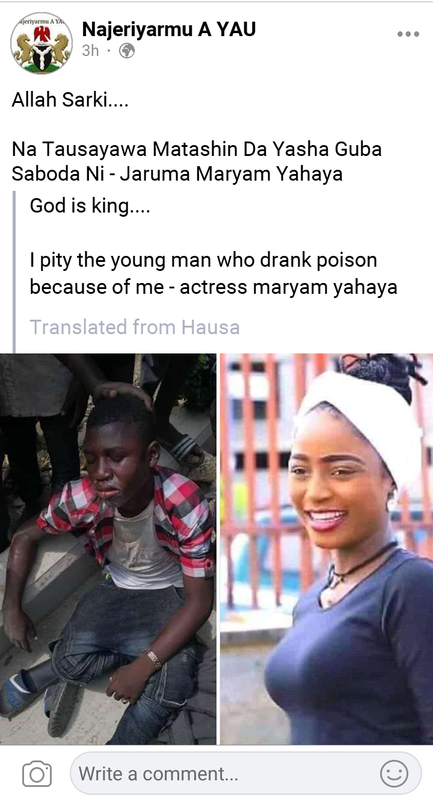The width and height of the screenshot is (433, 799).
Task: Tap the blue slipper in left photo
Action: [24, 692]
